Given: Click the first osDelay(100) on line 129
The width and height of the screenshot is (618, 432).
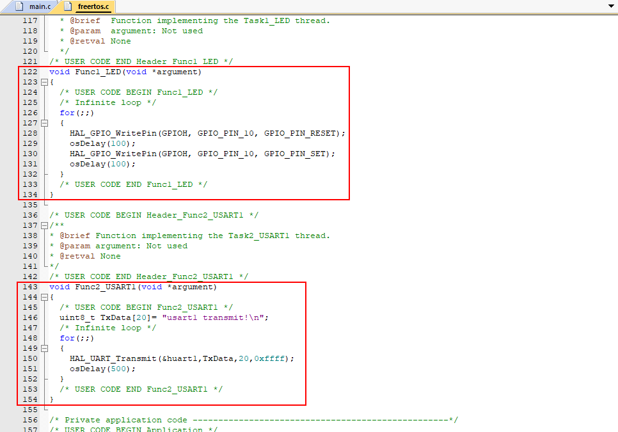Looking at the screenshot, I should pos(102,143).
